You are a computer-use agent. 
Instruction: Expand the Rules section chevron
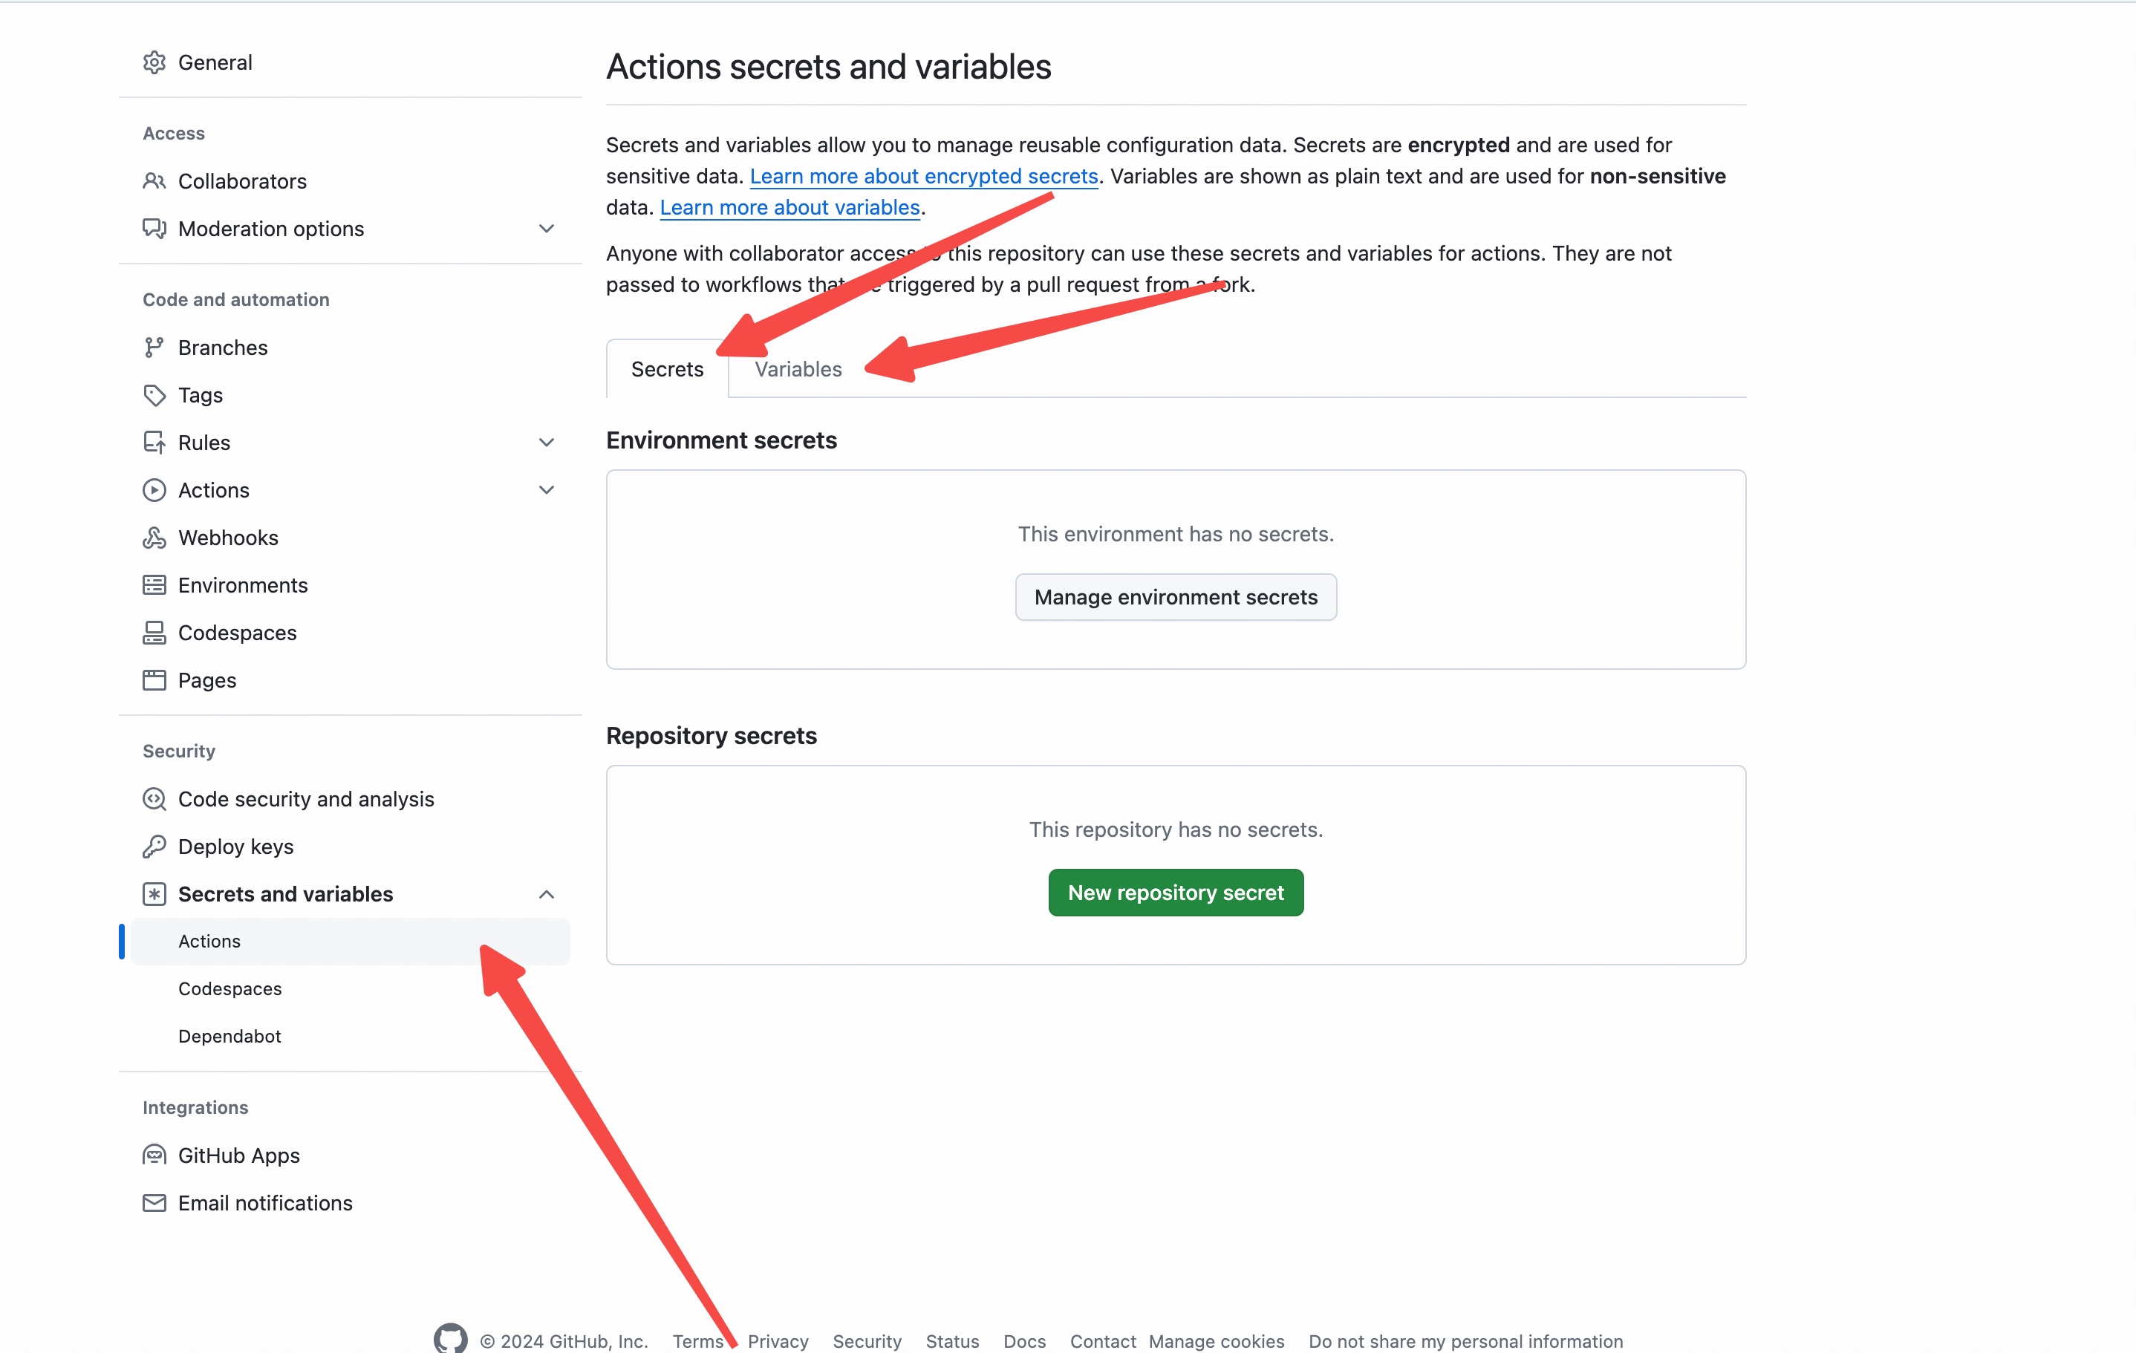[x=547, y=443]
